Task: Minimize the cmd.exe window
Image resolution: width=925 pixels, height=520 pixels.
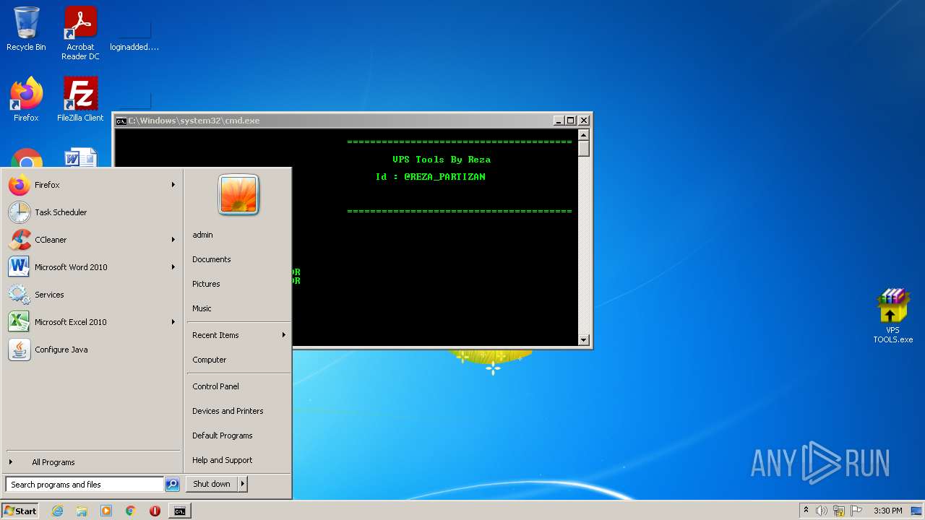Action: pos(559,121)
